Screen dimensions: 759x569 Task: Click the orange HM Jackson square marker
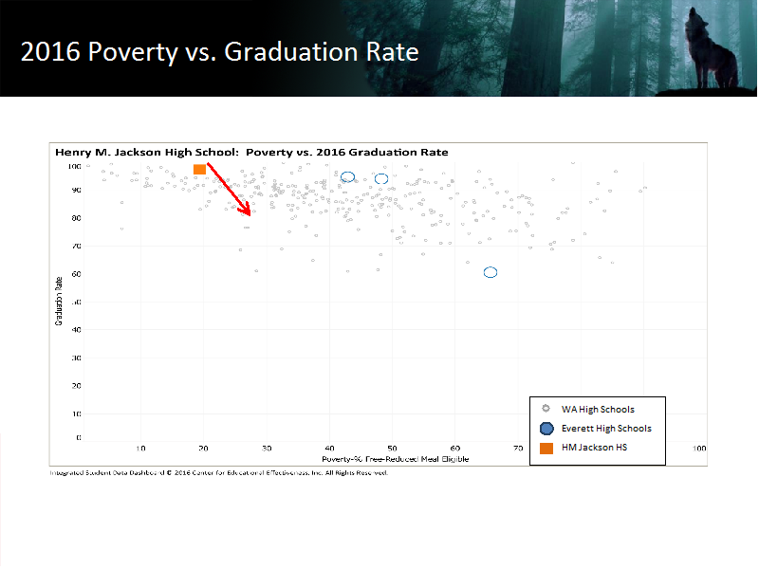199,170
